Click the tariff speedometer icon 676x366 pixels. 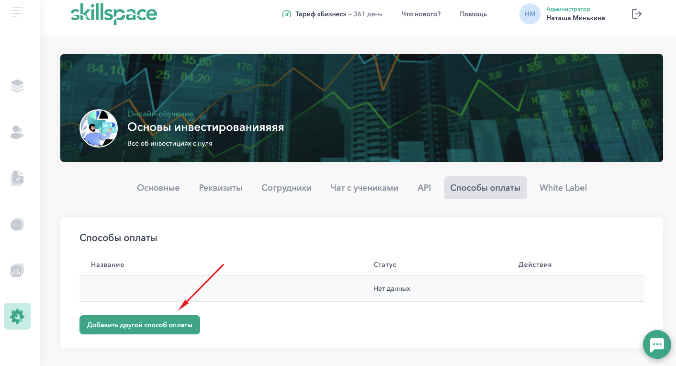[x=286, y=14]
